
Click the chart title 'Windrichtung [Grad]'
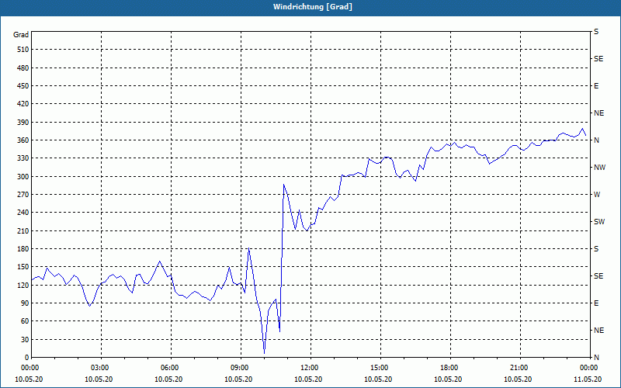[313, 7]
